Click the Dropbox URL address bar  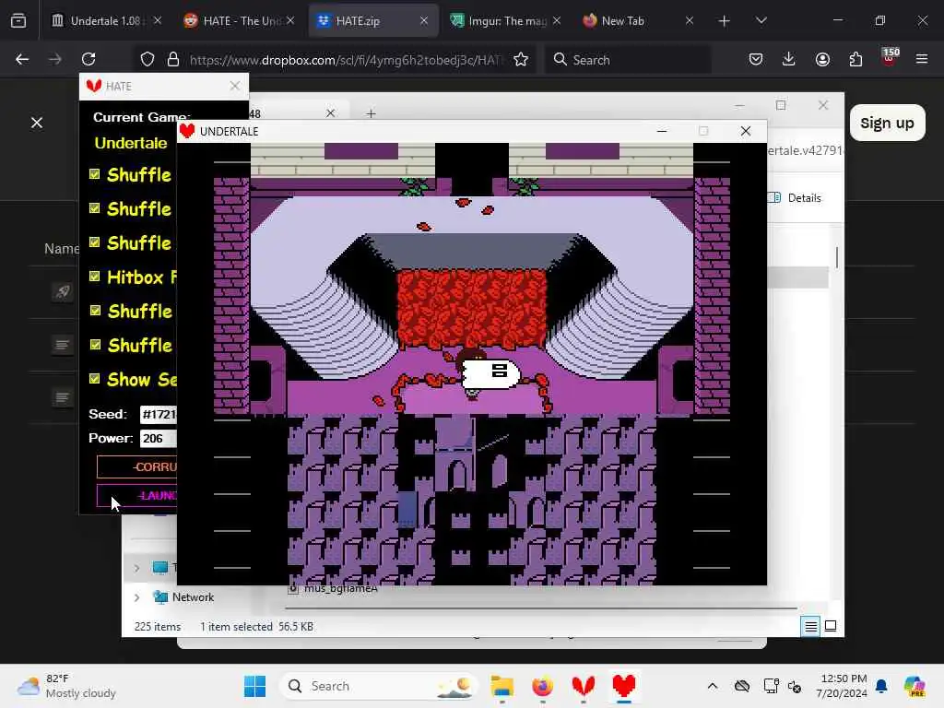[345, 60]
